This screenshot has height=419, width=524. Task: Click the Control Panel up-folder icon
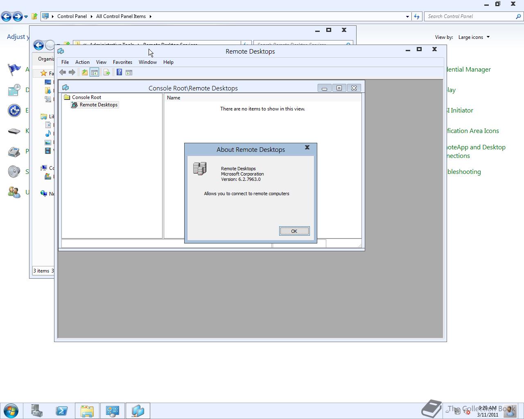point(34,16)
